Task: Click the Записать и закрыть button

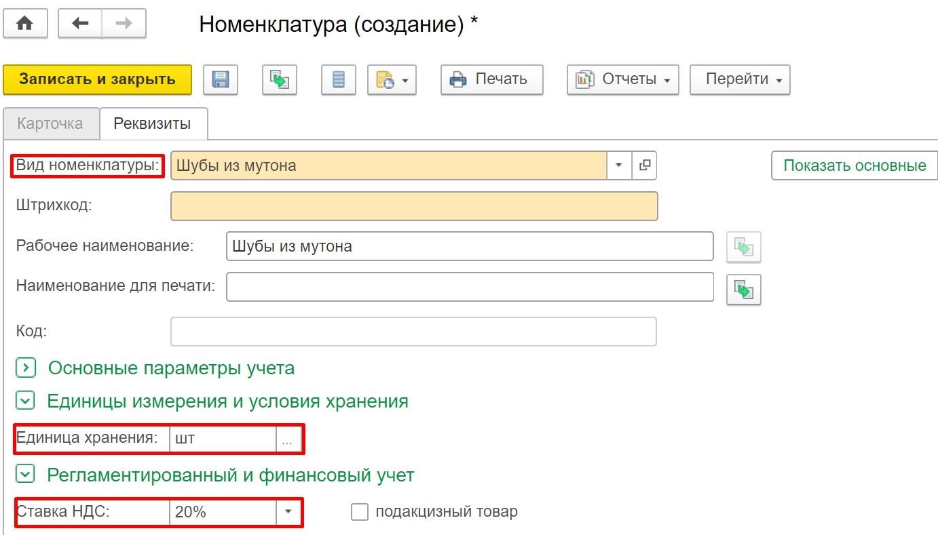Action: [97, 79]
